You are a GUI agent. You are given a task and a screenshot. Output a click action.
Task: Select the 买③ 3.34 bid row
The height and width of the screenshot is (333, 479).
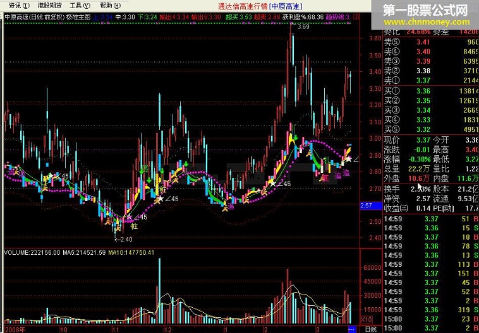click(x=431, y=110)
